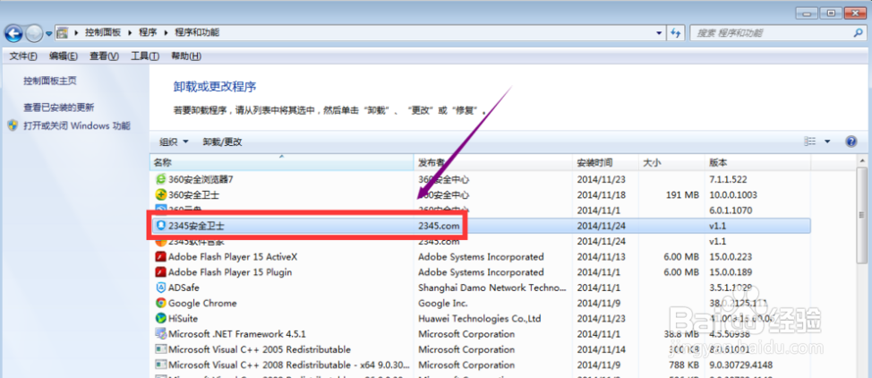The width and height of the screenshot is (872, 378).
Task: Click Visual C++ 2008 Redistributable x64 icon
Action: (x=160, y=365)
